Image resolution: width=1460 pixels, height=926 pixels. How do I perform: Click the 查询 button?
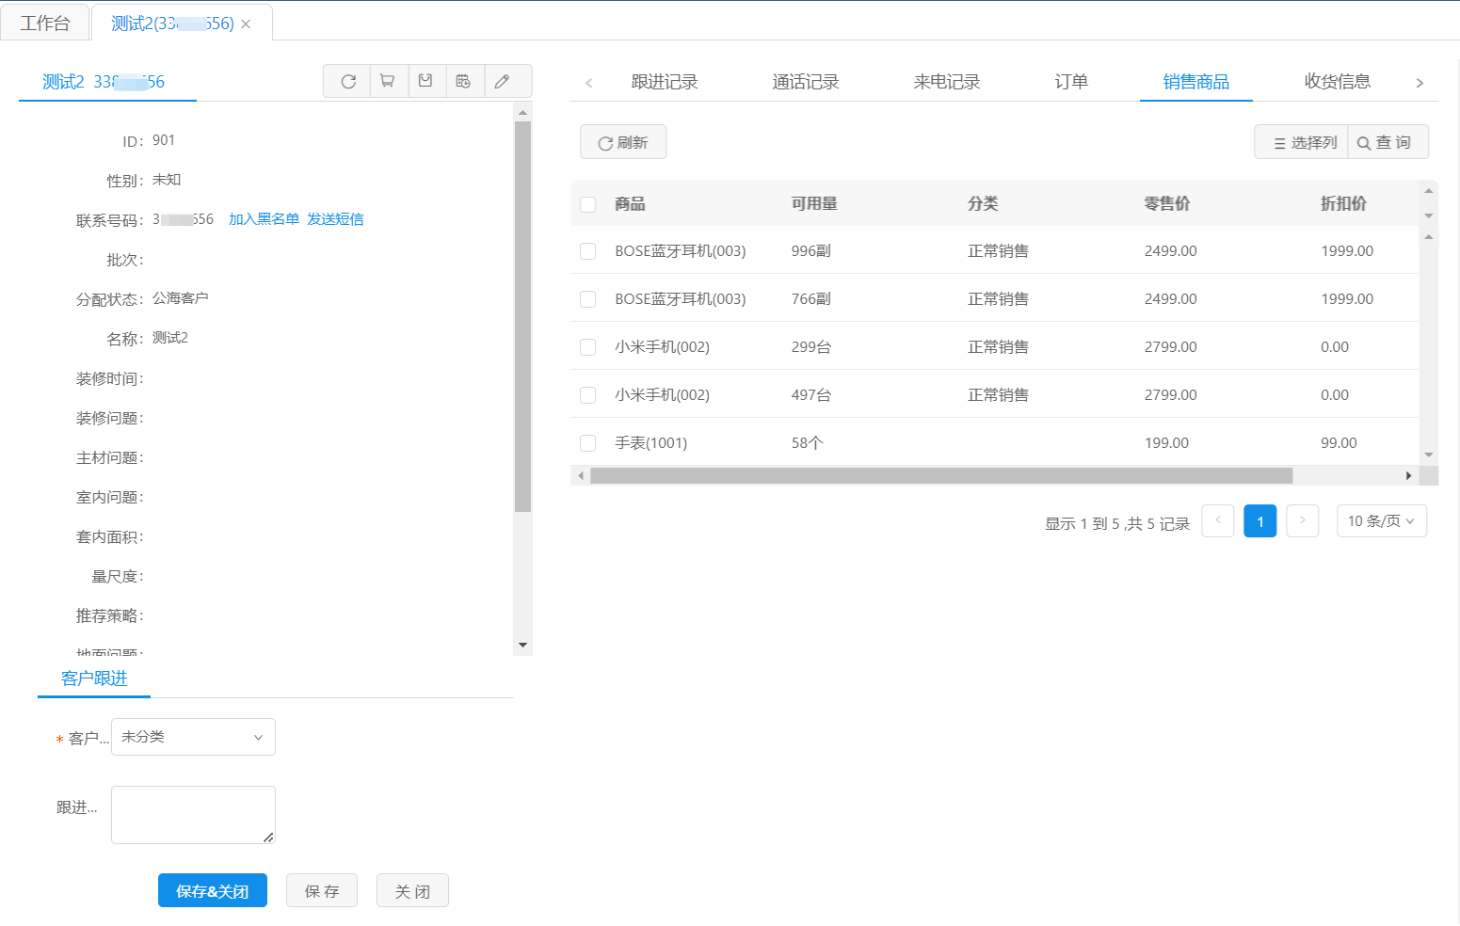click(1388, 142)
